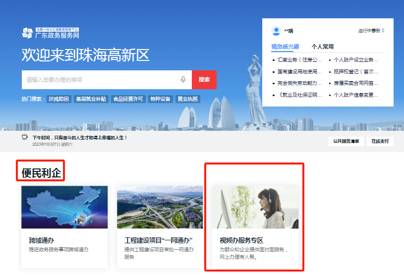
Task: Open 抵押权登记（首次 item
Action: (x=356, y=71)
